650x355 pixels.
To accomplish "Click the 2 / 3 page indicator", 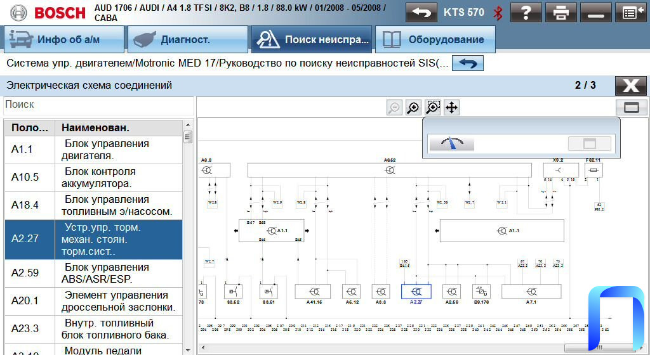I will pos(585,85).
